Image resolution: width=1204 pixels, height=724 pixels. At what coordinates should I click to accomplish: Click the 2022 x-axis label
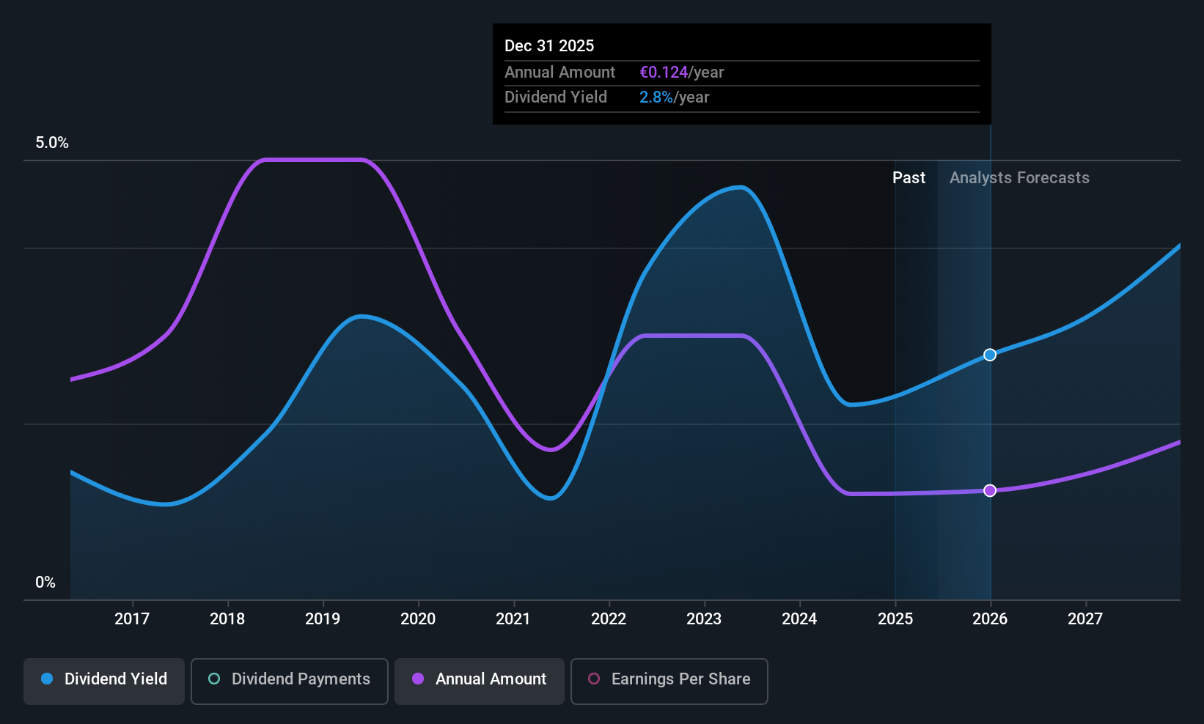(x=609, y=618)
